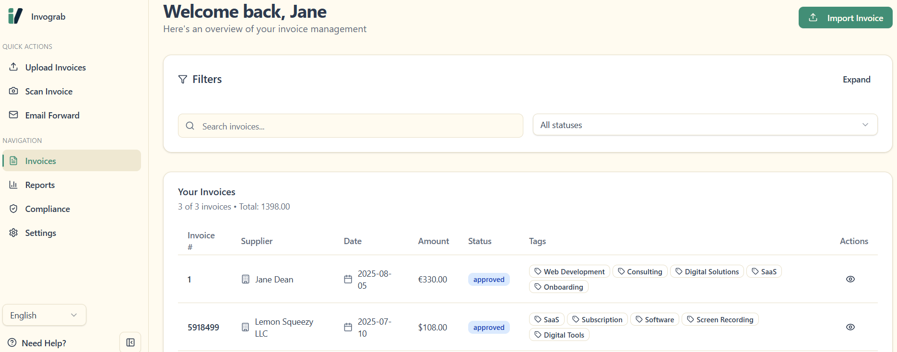Collapse the sidebar with the panel icon

point(130,342)
